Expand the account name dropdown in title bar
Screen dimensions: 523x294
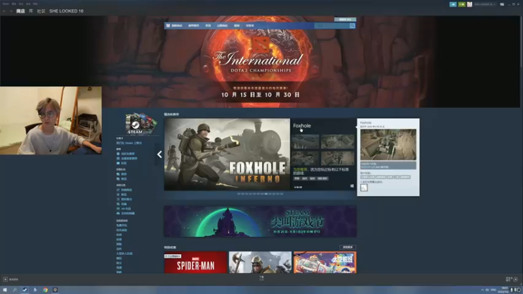point(485,5)
